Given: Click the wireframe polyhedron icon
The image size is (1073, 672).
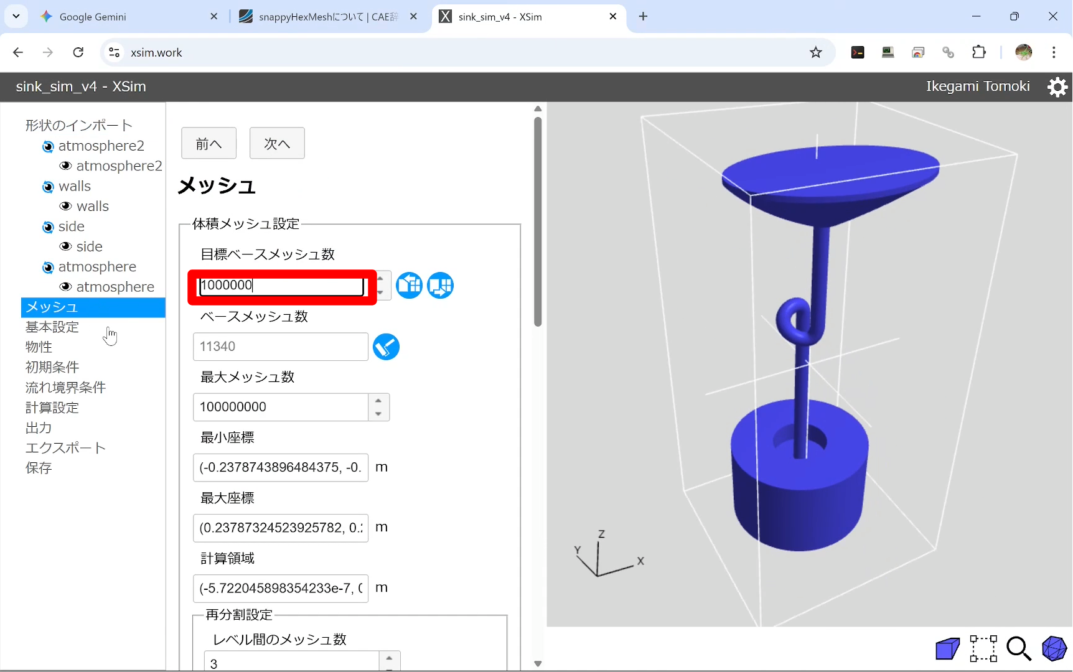Looking at the screenshot, I should (x=1054, y=649).
